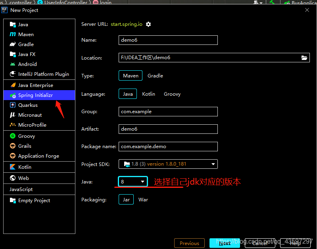The width and height of the screenshot is (317, 249).
Task: Click the Package name input field
Action: [x=168, y=147]
